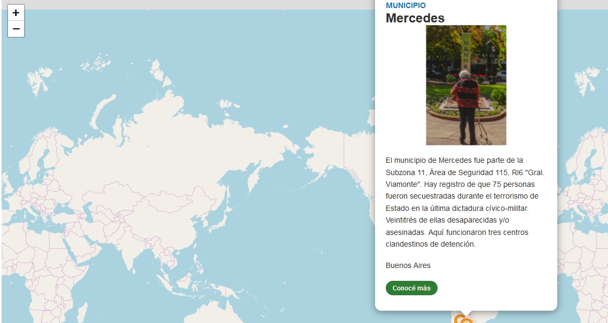Viewport: 608px width, 323px height.
Task: Click the Buenos Aires province text
Action: tap(408, 265)
